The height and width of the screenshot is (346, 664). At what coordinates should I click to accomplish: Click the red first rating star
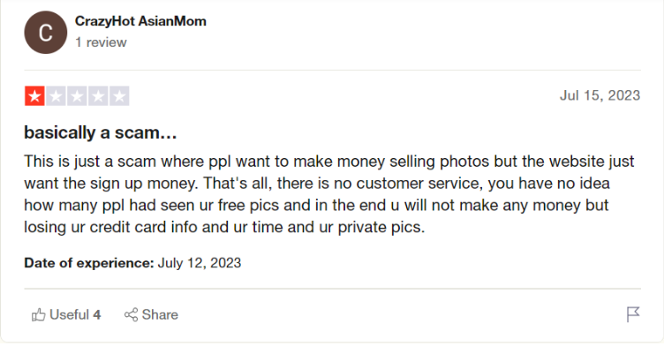(x=34, y=96)
